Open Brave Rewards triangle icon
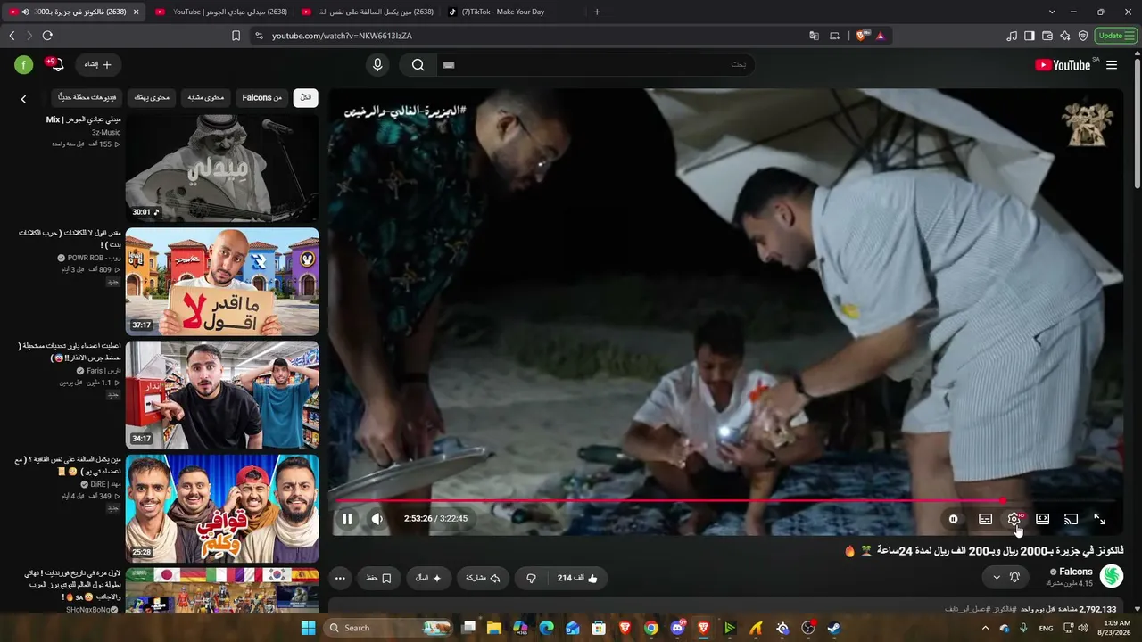This screenshot has width=1142, height=642. (881, 36)
